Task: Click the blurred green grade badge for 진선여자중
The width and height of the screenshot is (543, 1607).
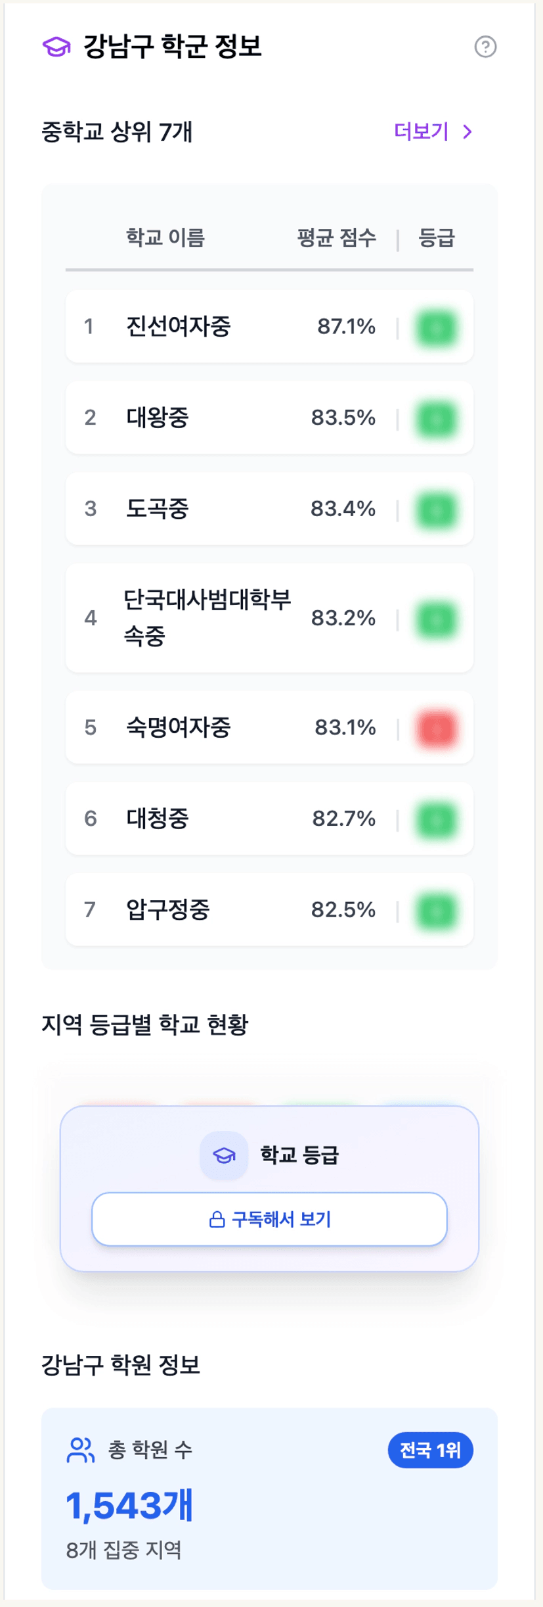Action: click(436, 327)
